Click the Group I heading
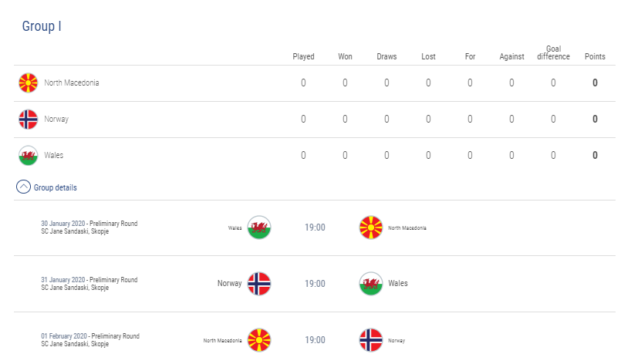 tap(42, 26)
